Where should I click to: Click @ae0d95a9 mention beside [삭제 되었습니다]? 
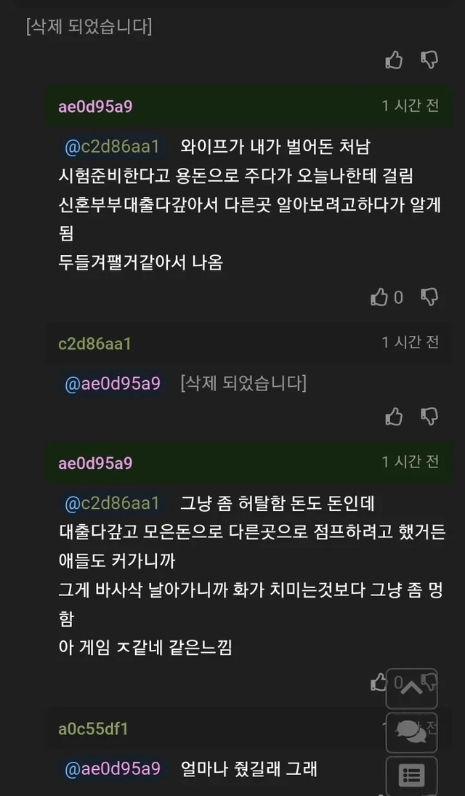click(113, 383)
